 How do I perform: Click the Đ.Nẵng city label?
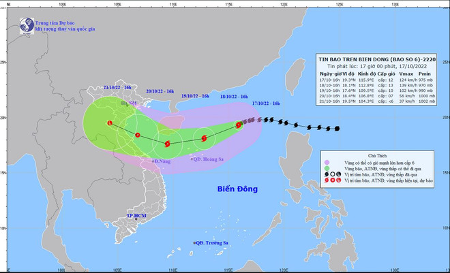coord(160,161)
